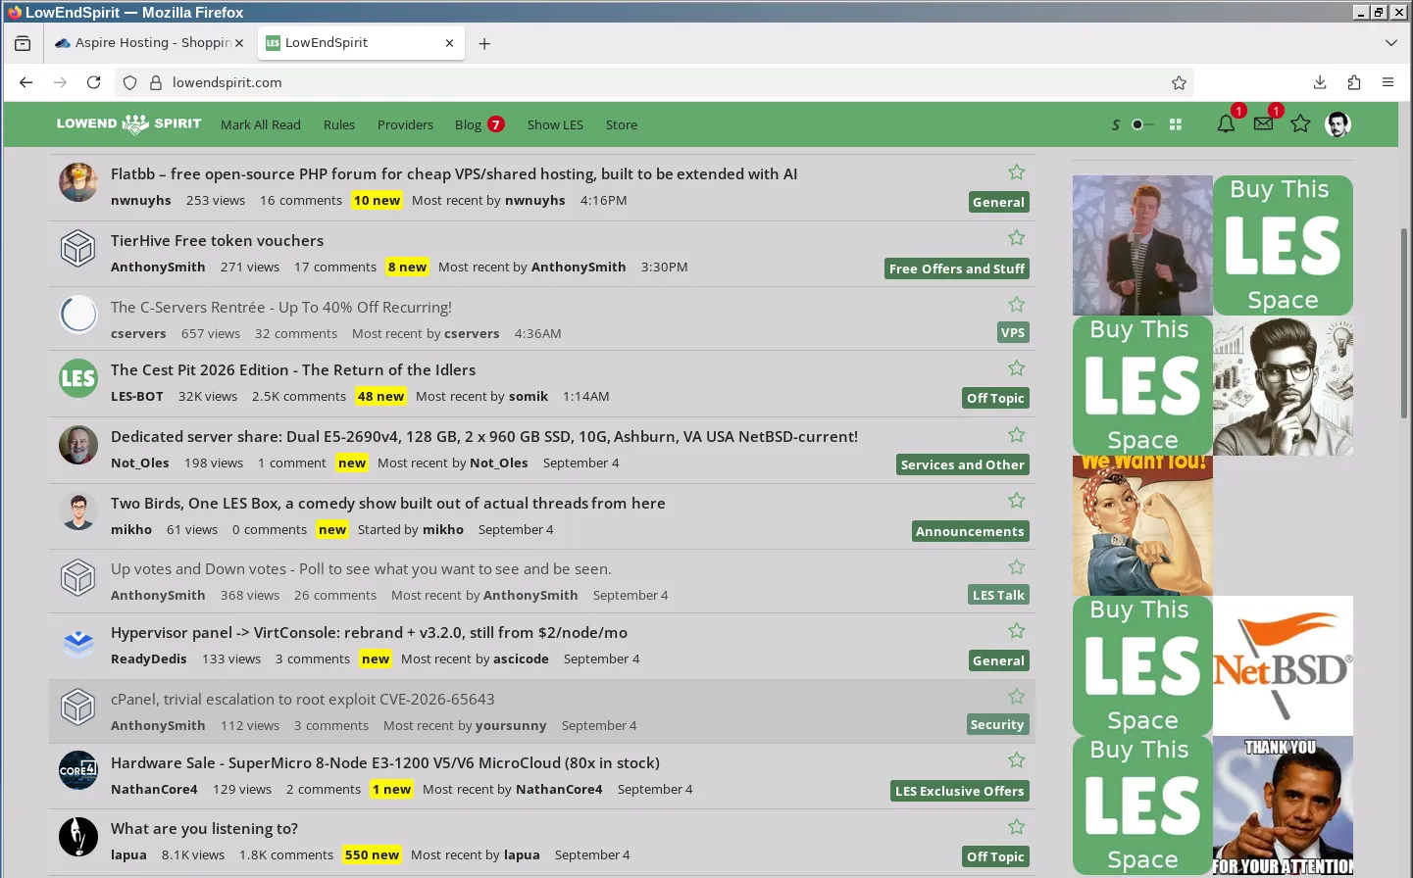Open the Firefox application menu

click(1388, 82)
